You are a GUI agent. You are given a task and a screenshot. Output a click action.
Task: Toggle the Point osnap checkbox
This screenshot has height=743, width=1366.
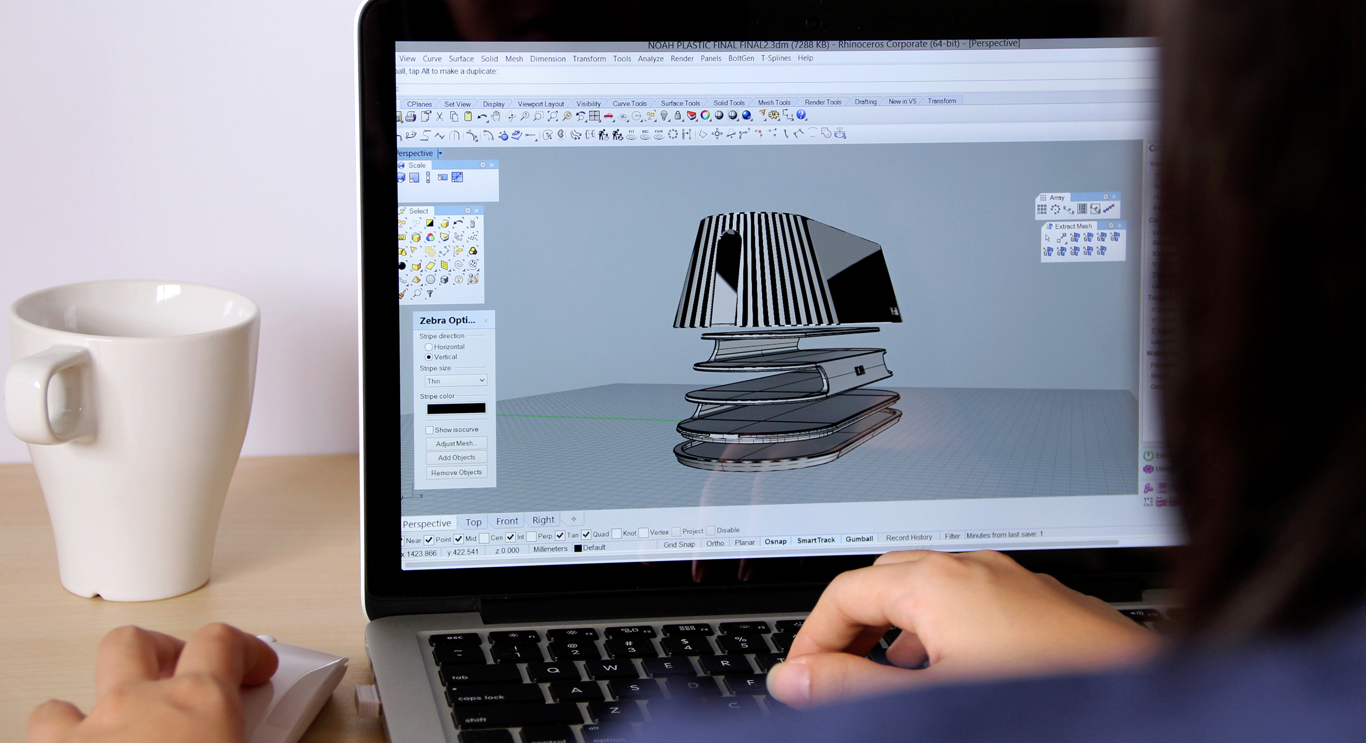pos(429,540)
